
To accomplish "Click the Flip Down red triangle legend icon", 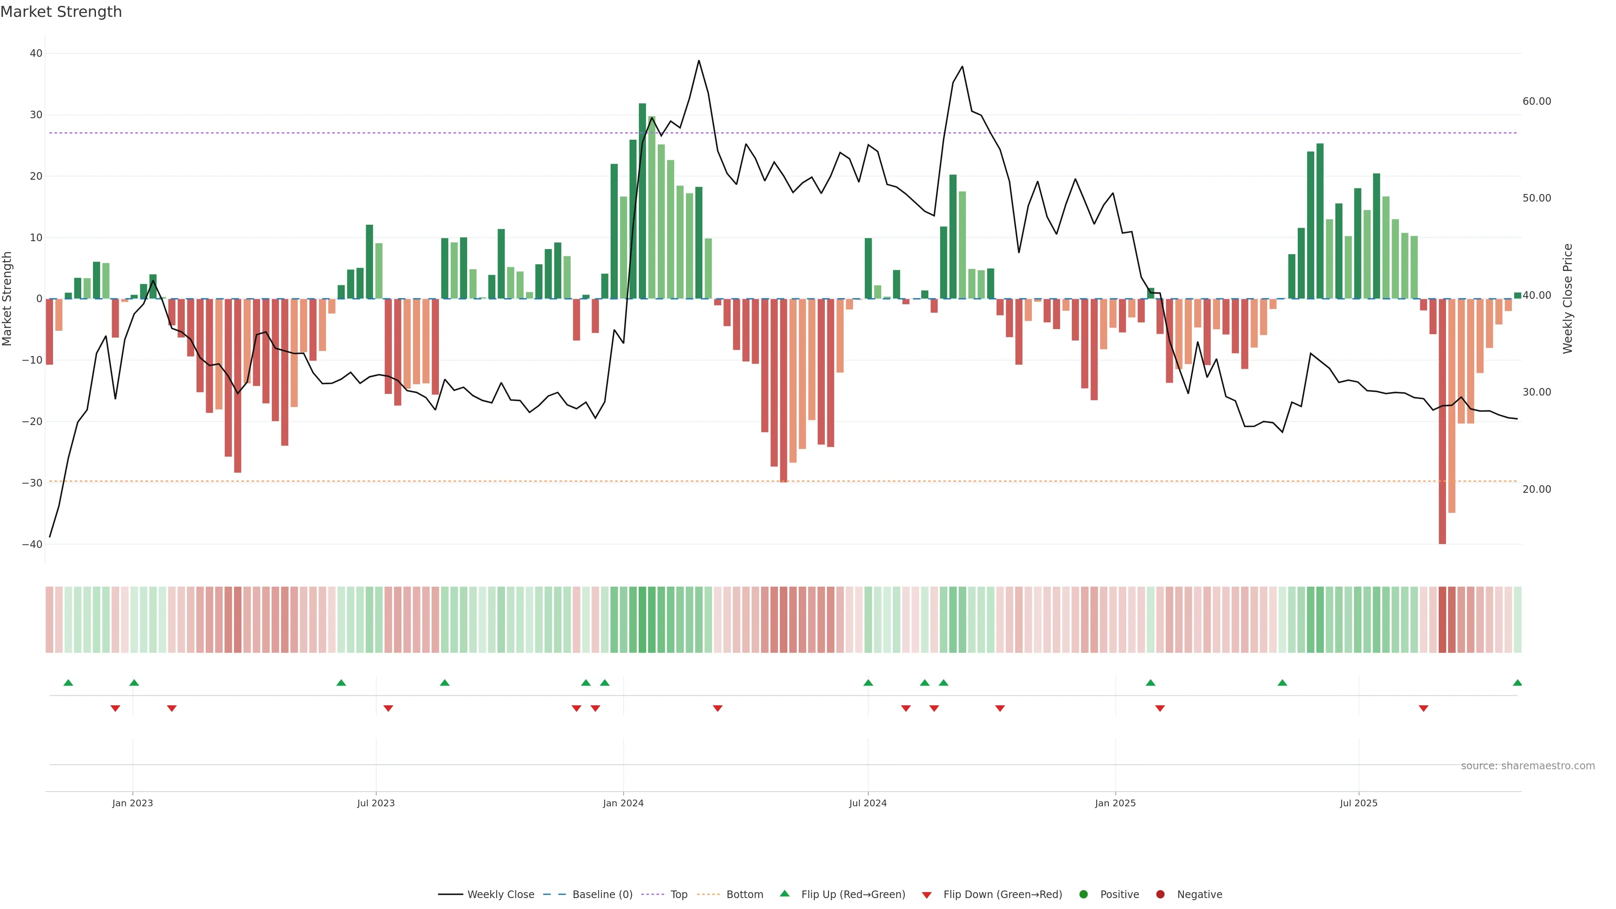I will [927, 895].
